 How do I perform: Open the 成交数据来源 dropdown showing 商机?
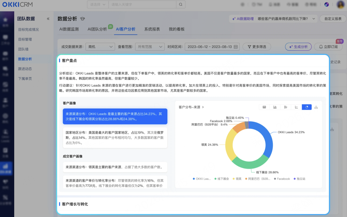coord(100,47)
